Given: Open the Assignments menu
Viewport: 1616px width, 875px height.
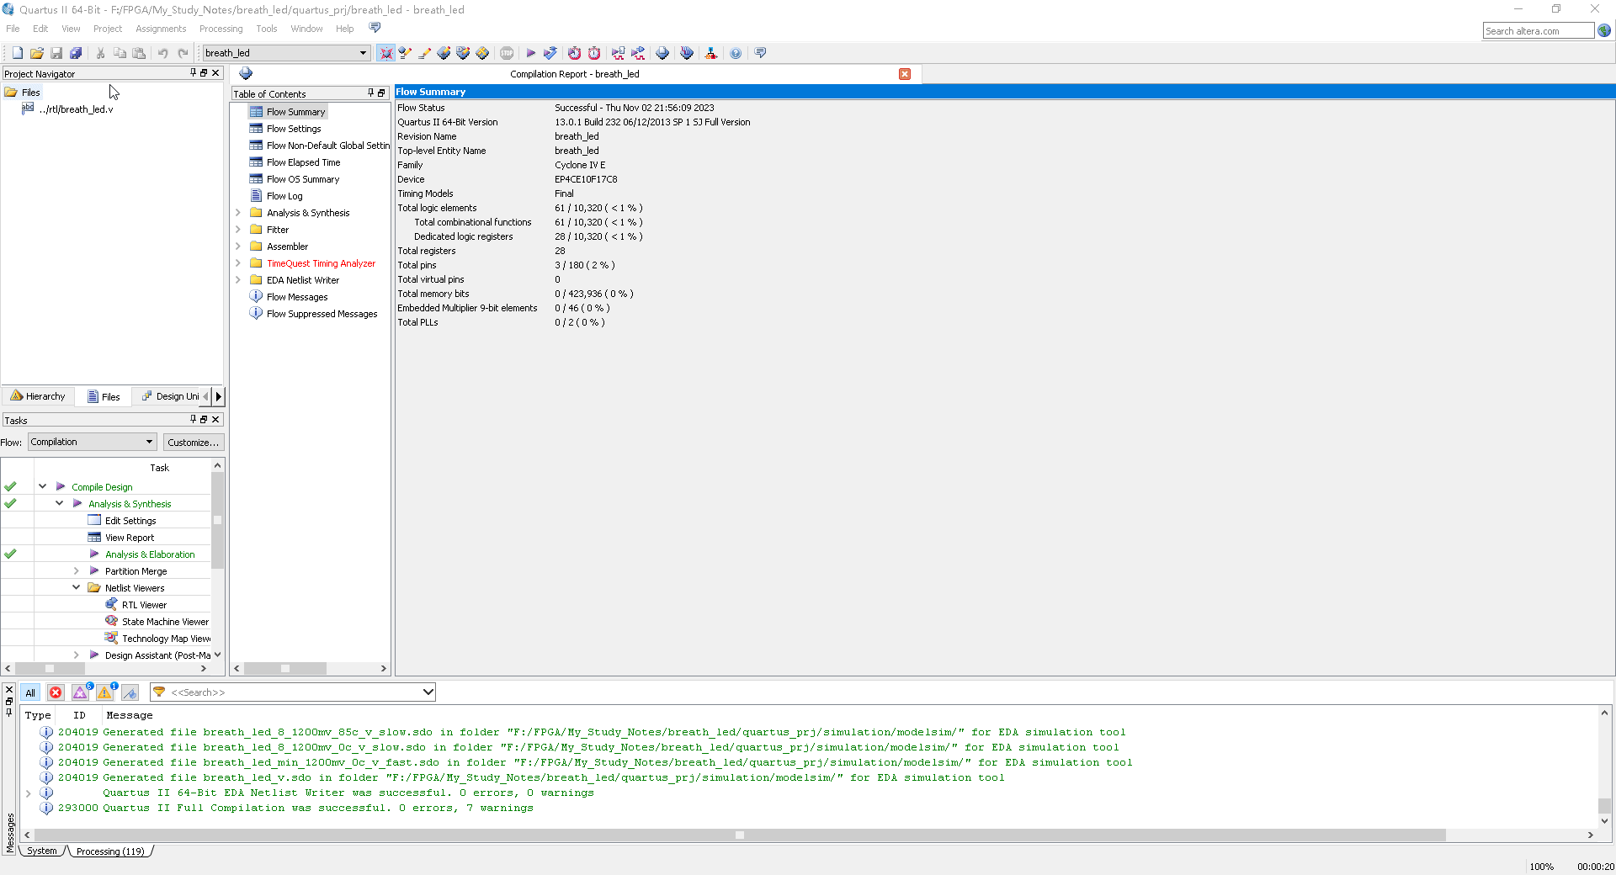Looking at the screenshot, I should [x=161, y=29].
